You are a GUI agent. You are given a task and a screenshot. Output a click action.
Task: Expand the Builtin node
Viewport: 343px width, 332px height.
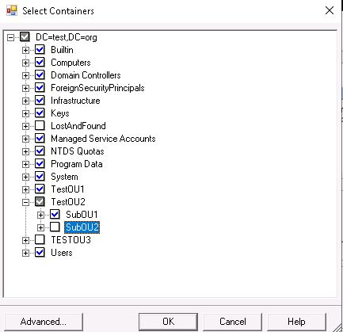click(25, 50)
